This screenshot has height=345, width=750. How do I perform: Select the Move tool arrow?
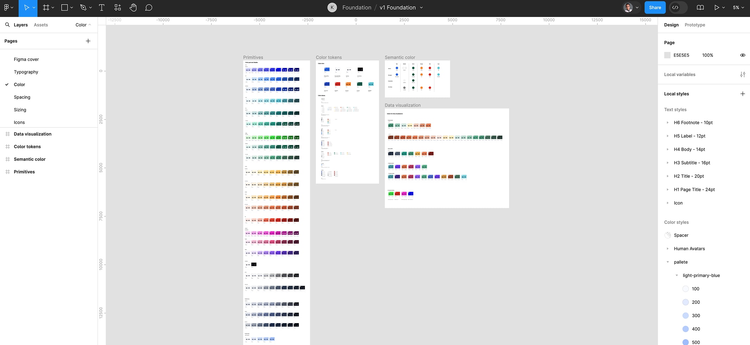coord(26,7)
